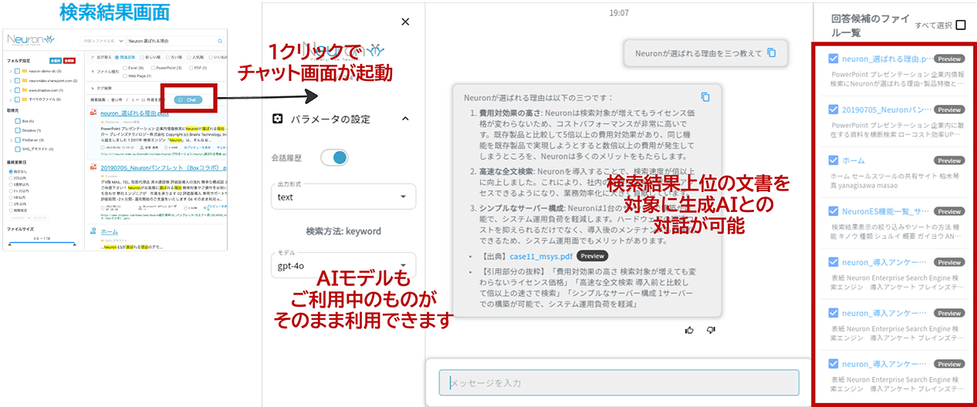Check the PowerPoint (3) file type box
Image resolution: width=977 pixels, height=407 pixels.
click(x=153, y=68)
